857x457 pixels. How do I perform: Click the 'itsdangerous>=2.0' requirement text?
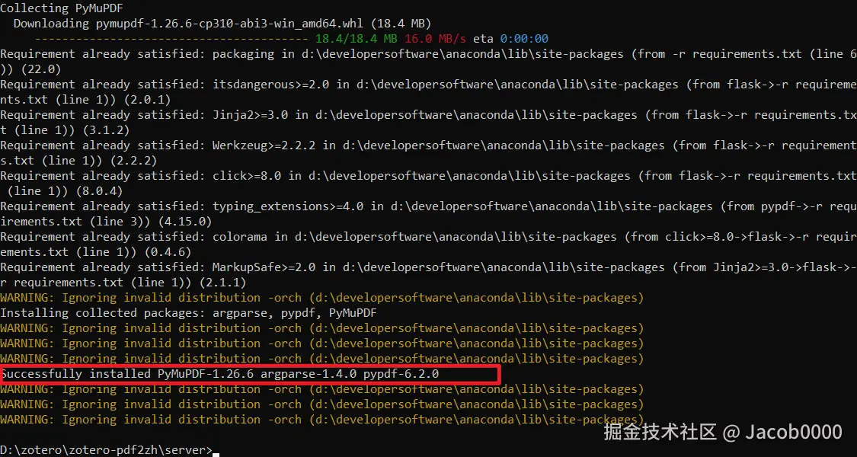(x=270, y=85)
